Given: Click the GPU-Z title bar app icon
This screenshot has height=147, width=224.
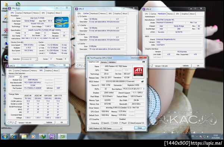Looking at the screenshot, I should tap(88, 58).
